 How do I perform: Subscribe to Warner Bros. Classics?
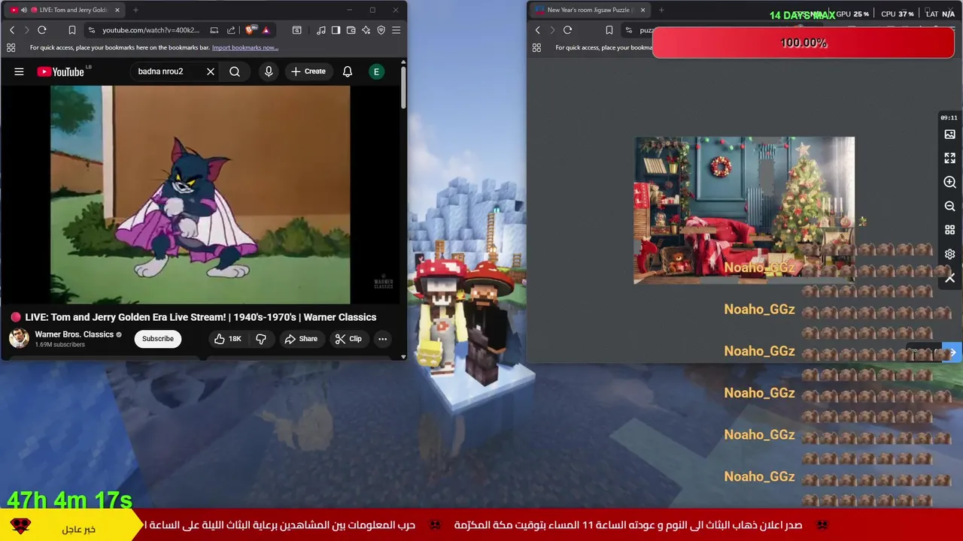158,339
